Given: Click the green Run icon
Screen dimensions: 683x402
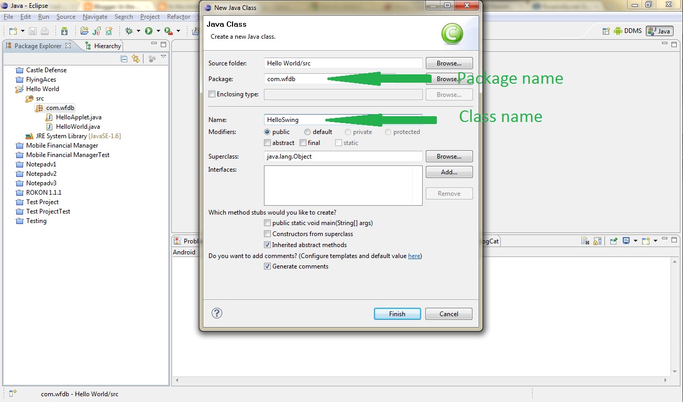Looking at the screenshot, I should coord(149,31).
